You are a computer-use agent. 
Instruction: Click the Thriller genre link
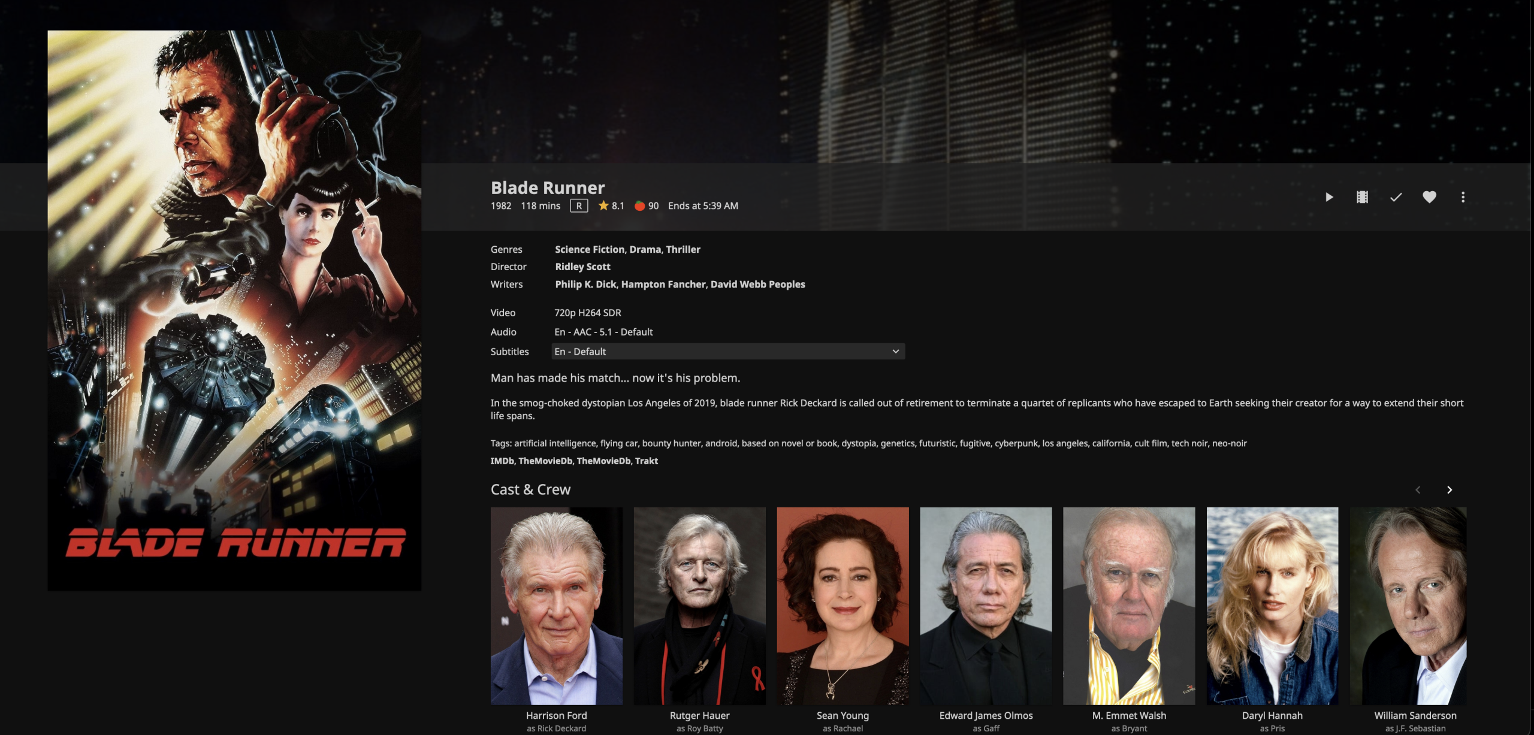pos(683,249)
